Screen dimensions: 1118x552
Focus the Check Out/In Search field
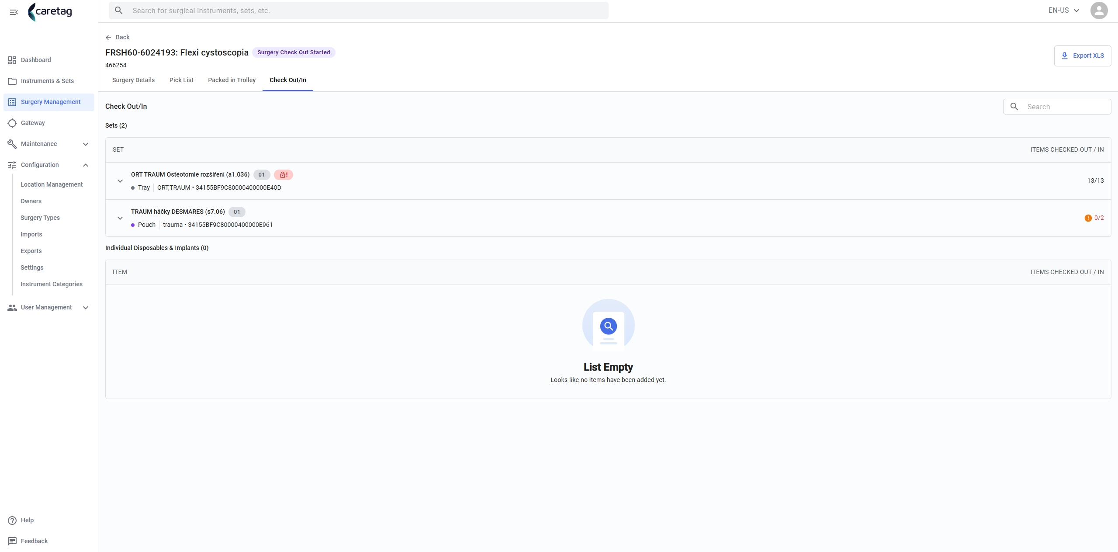pyautogui.click(x=1057, y=107)
